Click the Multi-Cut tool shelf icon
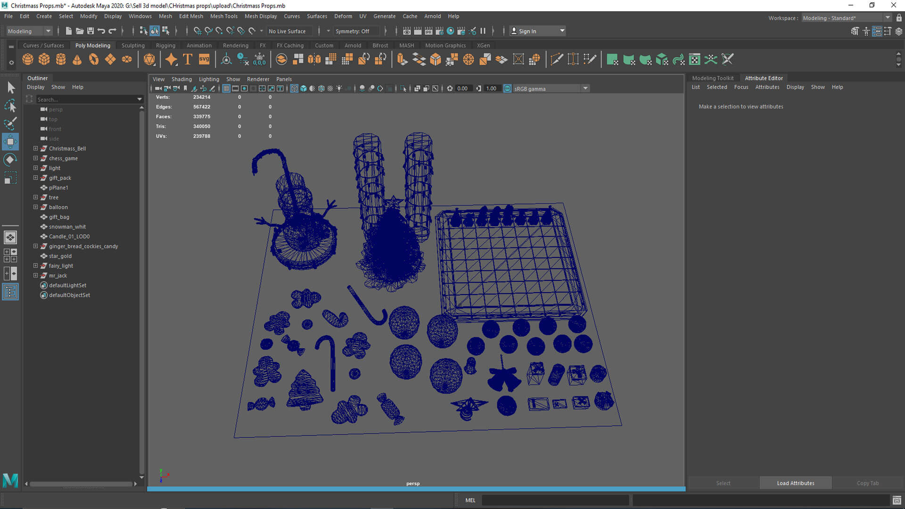 557,59
